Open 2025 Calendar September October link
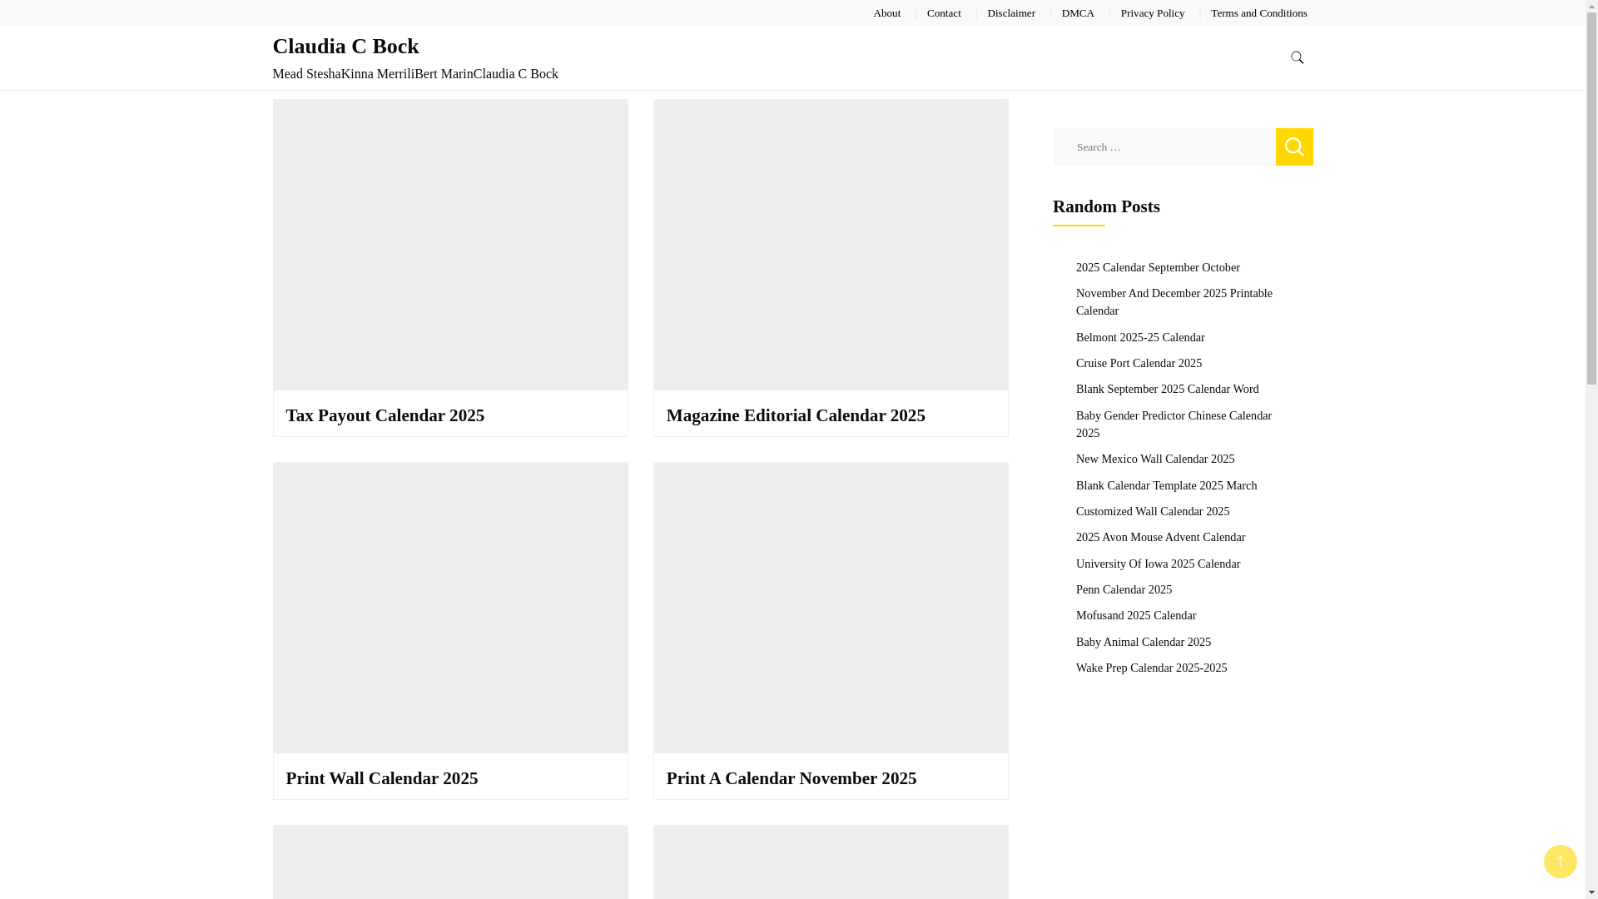The image size is (1598, 899). [1158, 267]
